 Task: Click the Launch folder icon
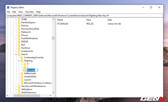coord(22,80)
